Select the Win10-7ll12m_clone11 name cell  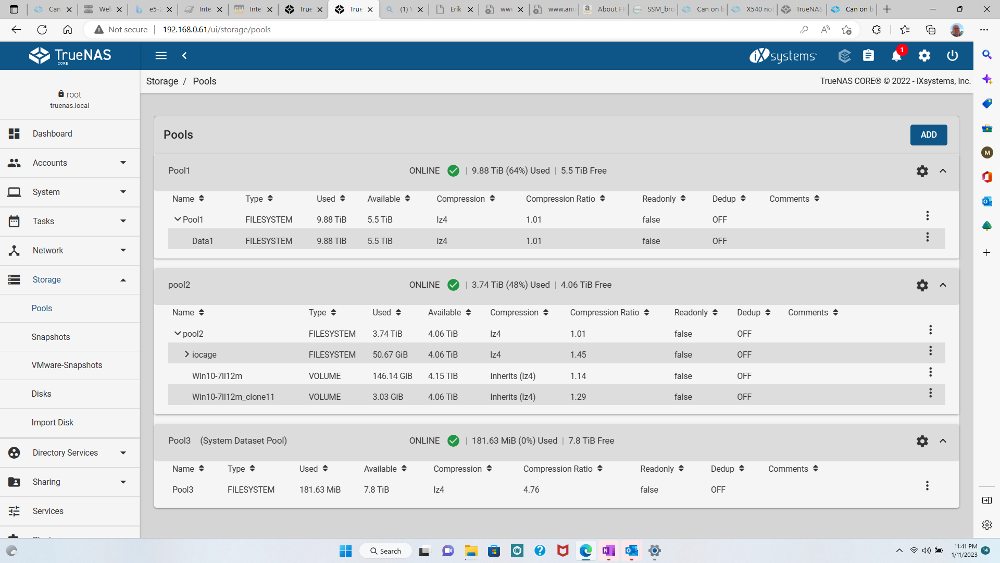pos(233,397)
